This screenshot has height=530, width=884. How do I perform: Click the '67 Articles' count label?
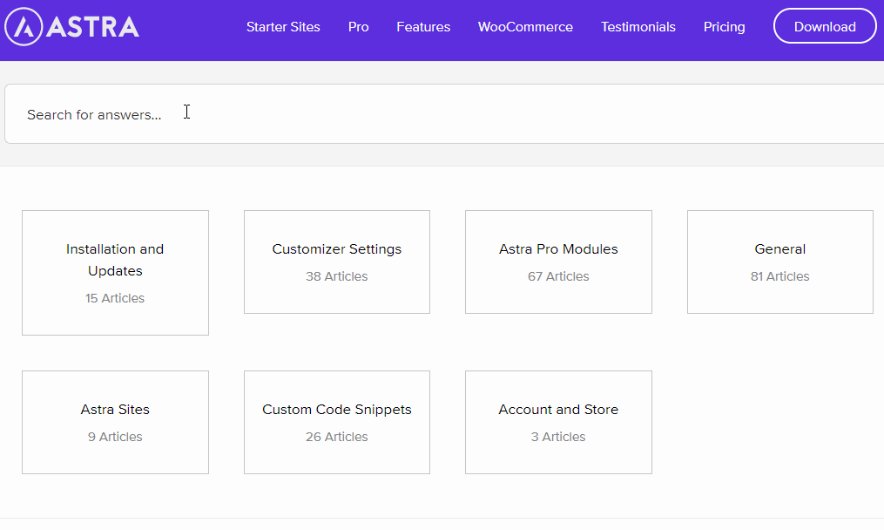coord(558,276)
